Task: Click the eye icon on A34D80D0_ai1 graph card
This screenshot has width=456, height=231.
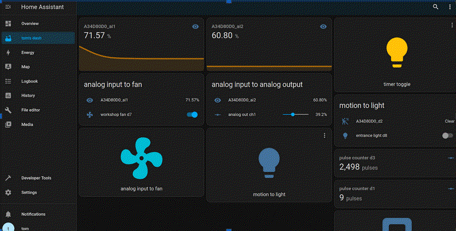Action: pyautogui.click(x=196, y=27)
